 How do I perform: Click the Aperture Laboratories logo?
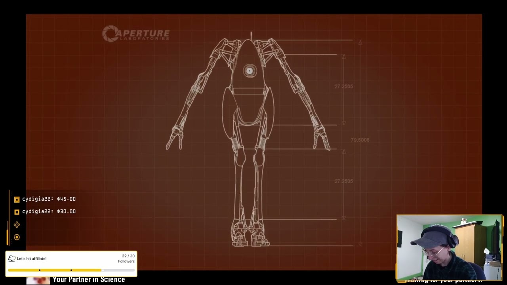[136, 34]
